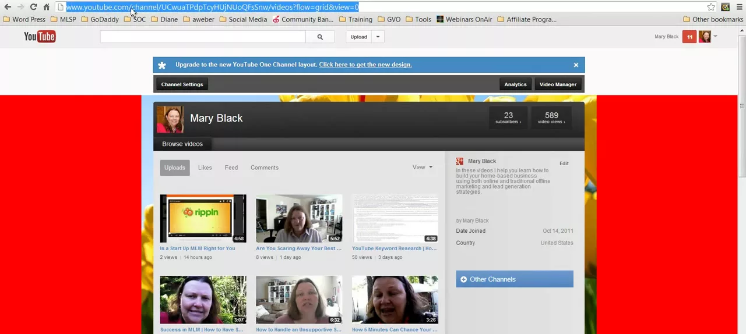Open title Is a Start Up MLM Right for You
The height and width of the screenshot is (334, 746).
tap(198, 248)
